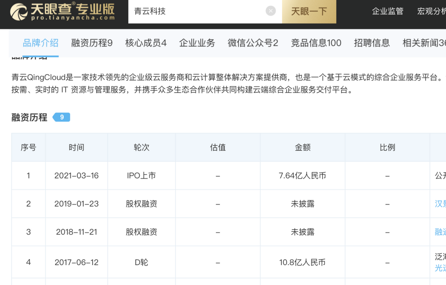Click the 轮次 column header
The height and width of the screenshot is (285, 446).
click(141, 148)
